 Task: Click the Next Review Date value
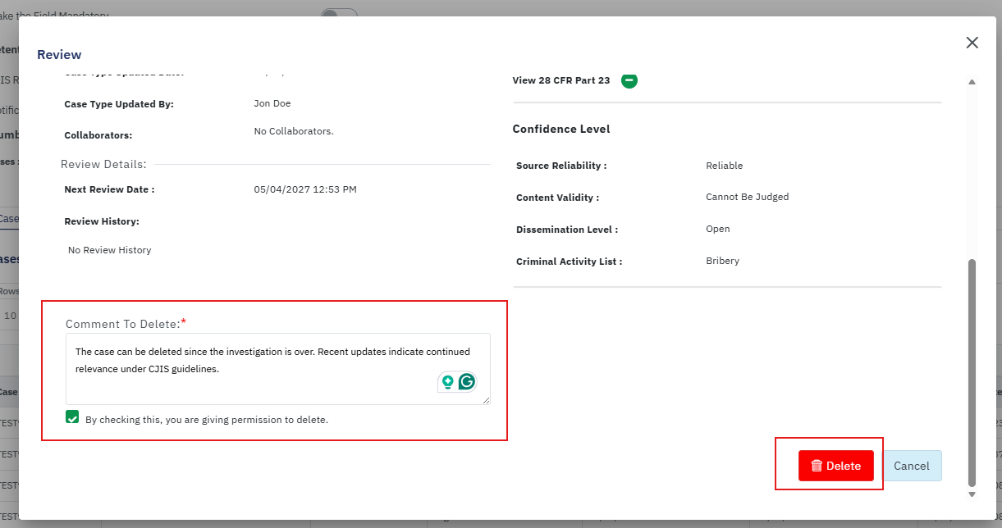(304, 189)
